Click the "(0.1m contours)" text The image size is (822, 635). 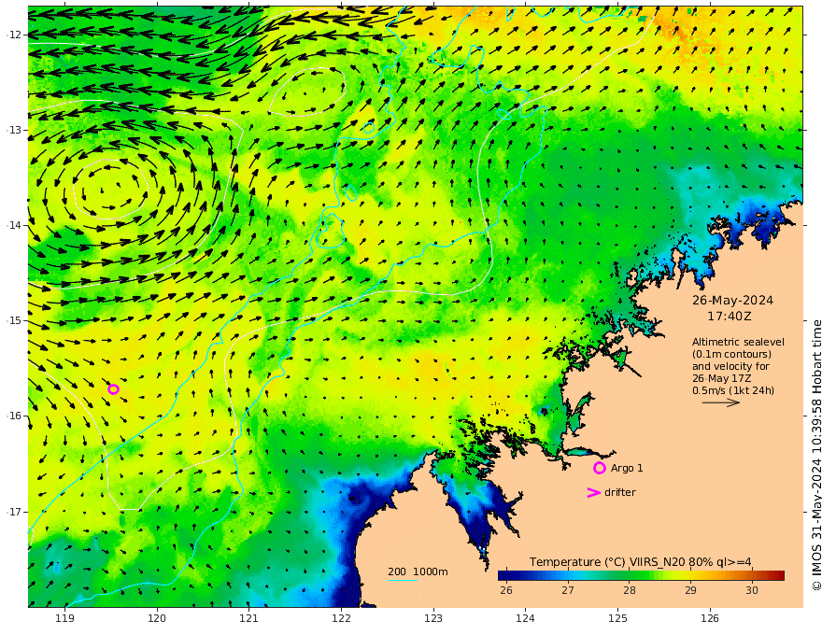pos(731,354)
